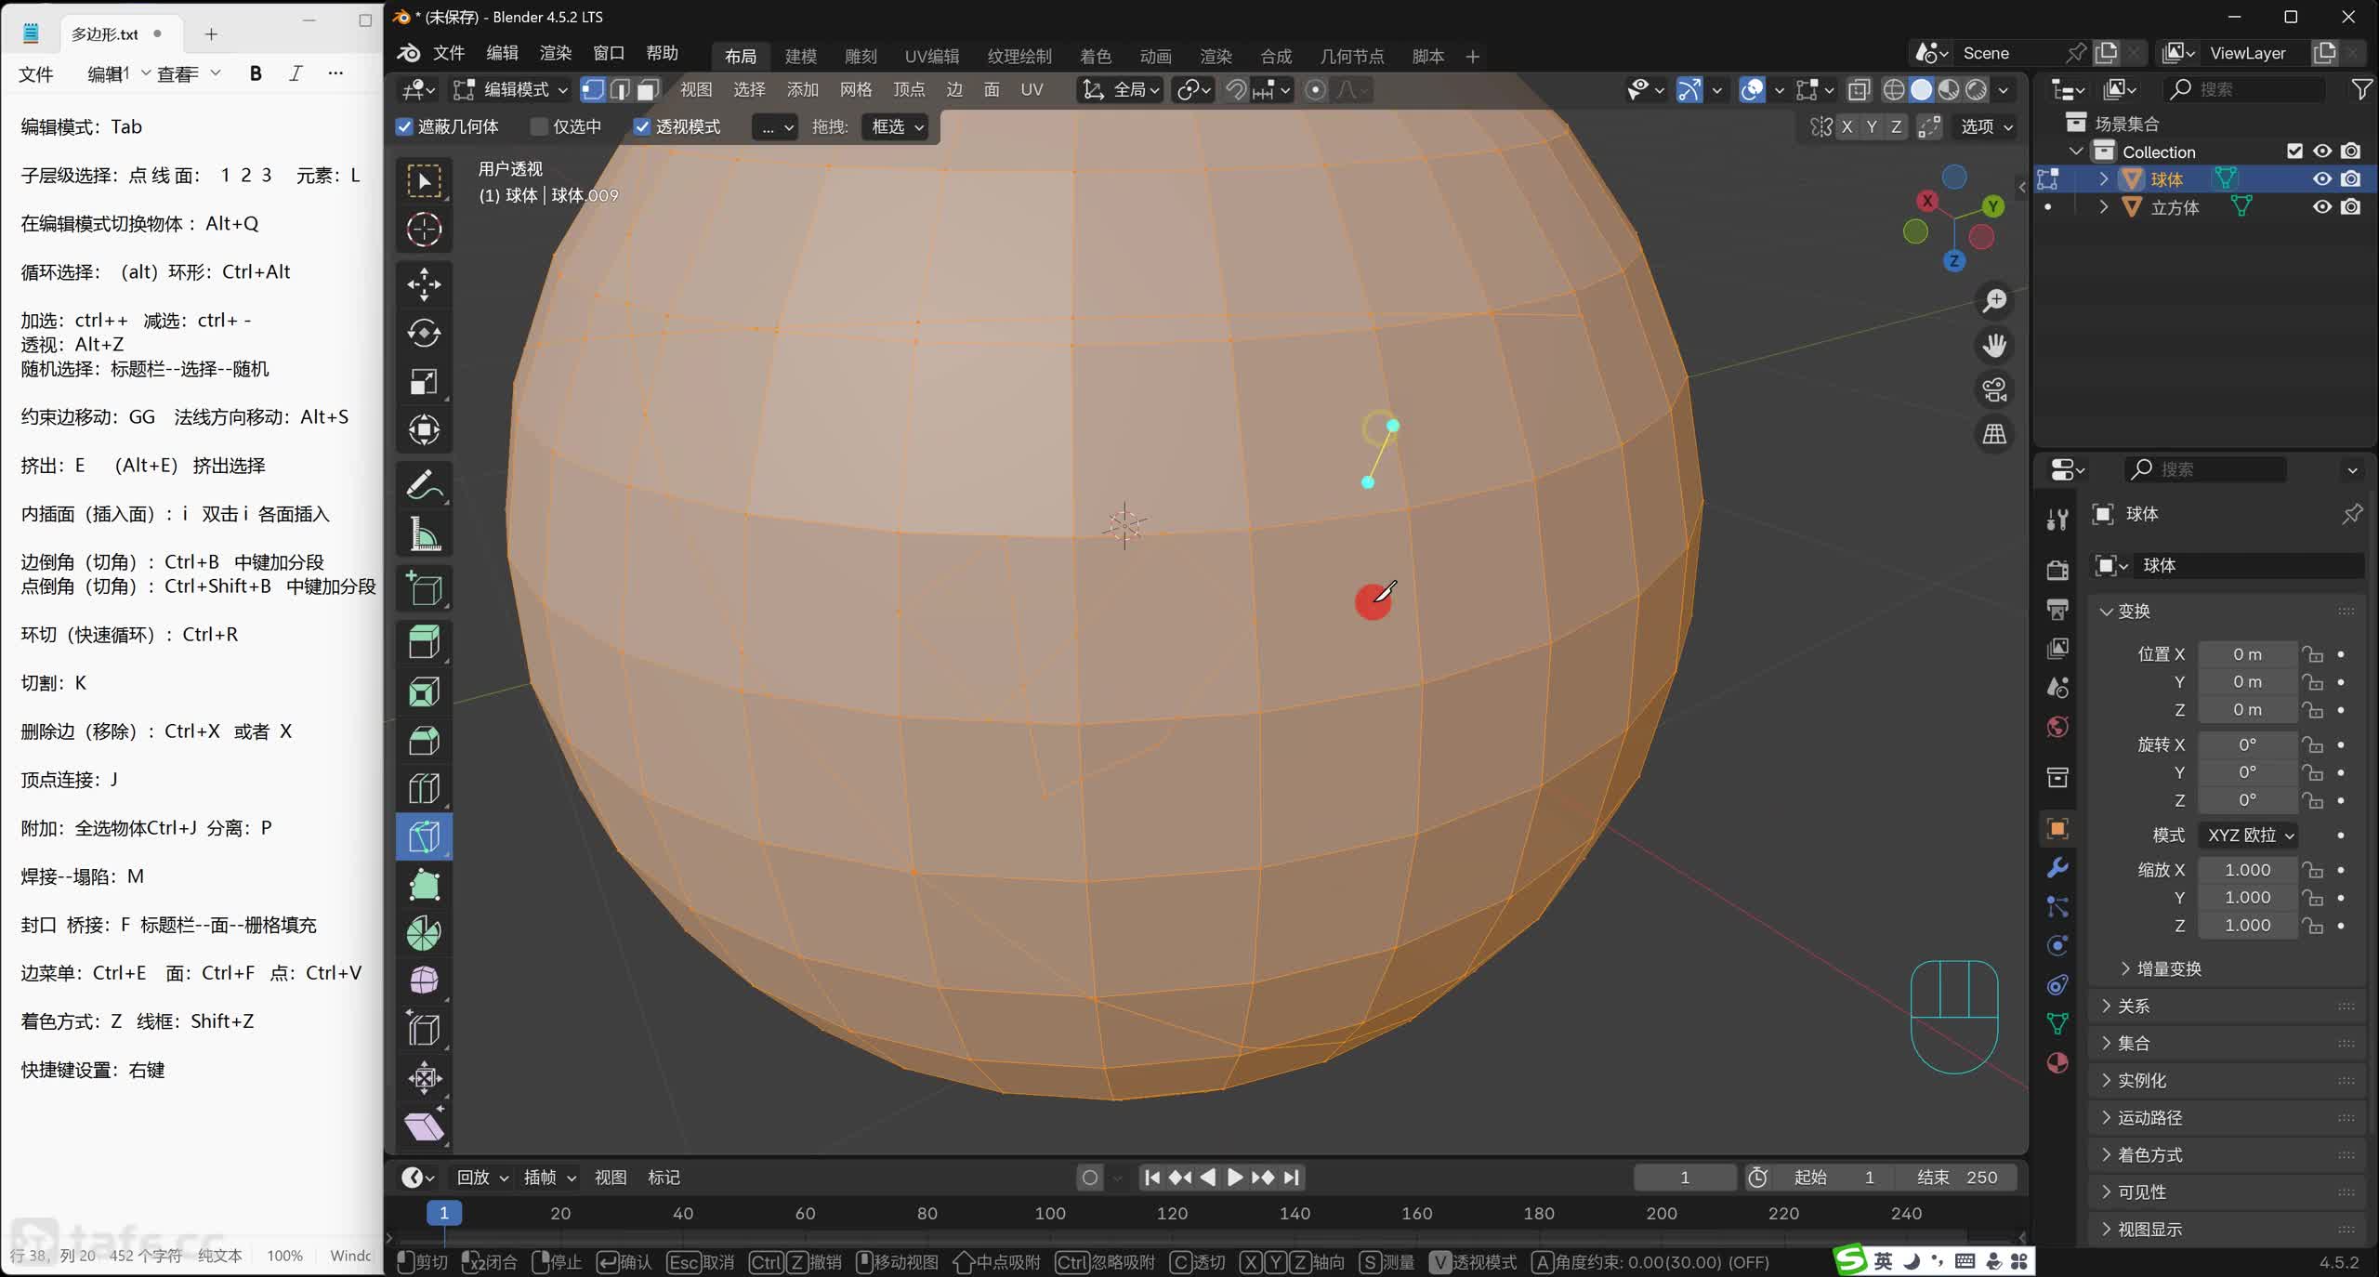Expand the 关系 panel
The height and width of the screenshot is (1277, 2379).
[x=2133, y=1006]
